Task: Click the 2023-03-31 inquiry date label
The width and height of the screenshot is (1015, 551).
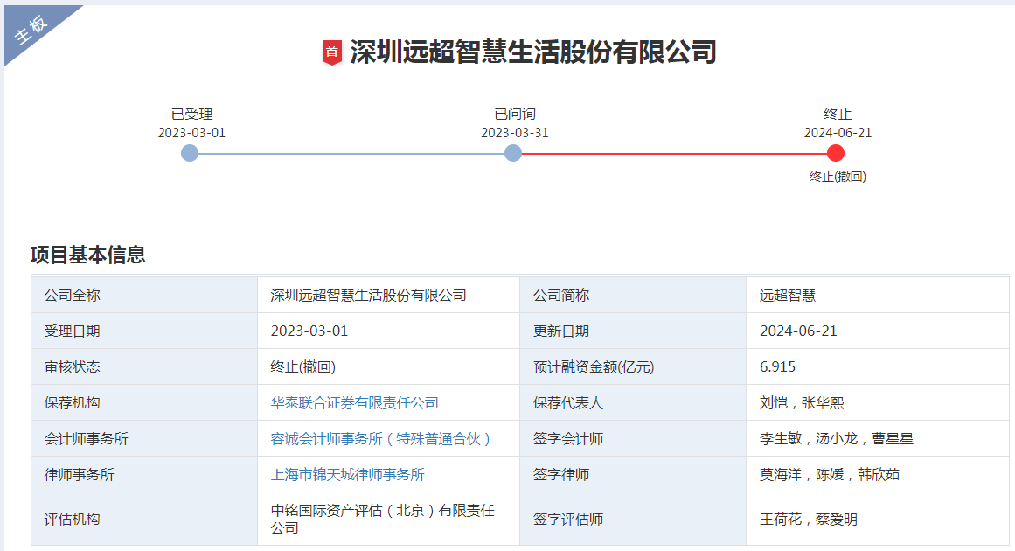Action: (x=514, y=133)
